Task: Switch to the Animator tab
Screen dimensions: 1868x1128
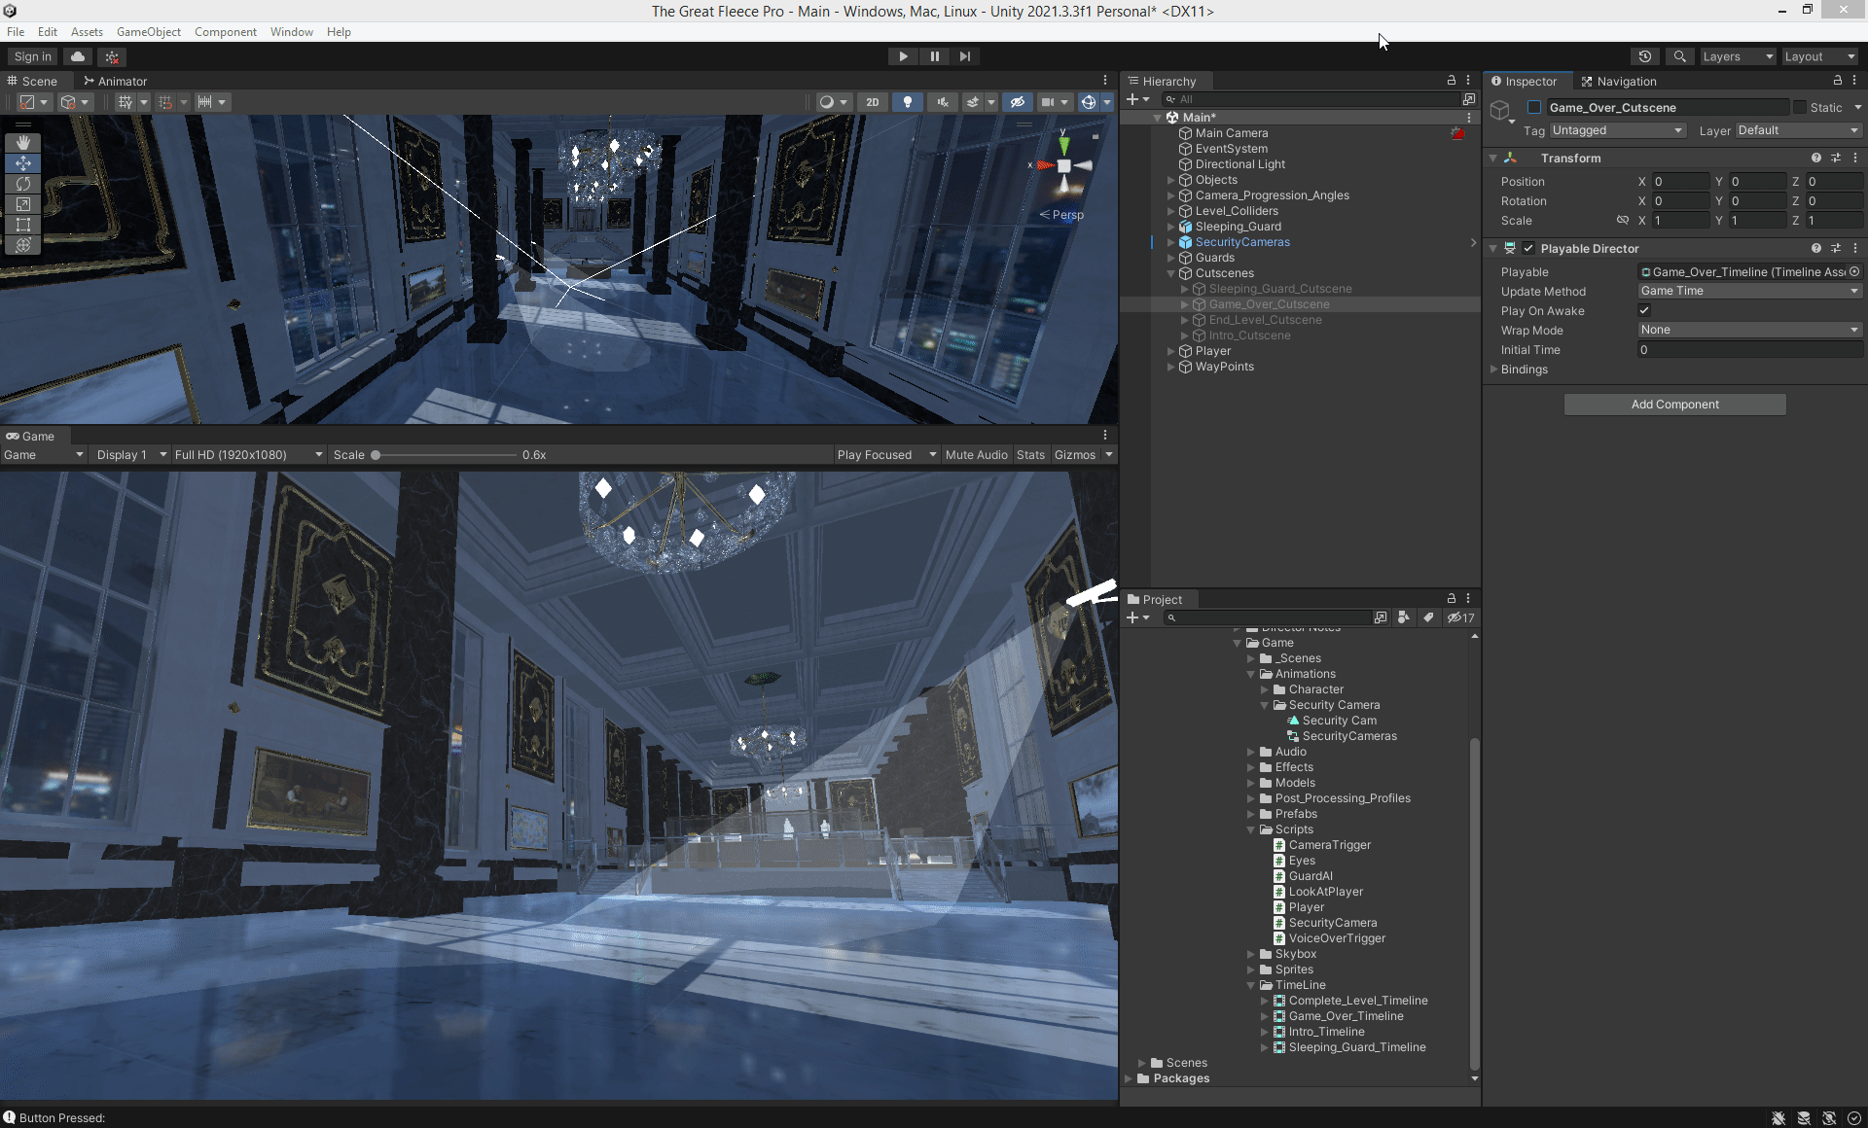Action: point(115,81)
